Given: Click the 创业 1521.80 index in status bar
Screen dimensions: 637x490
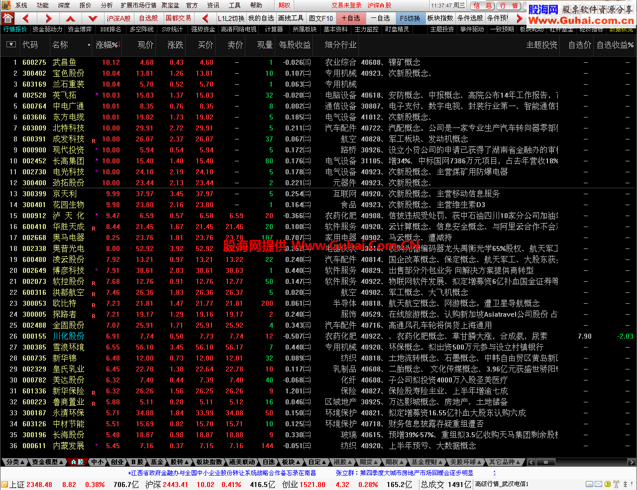Looking at the screenshot, I should 304,485.
